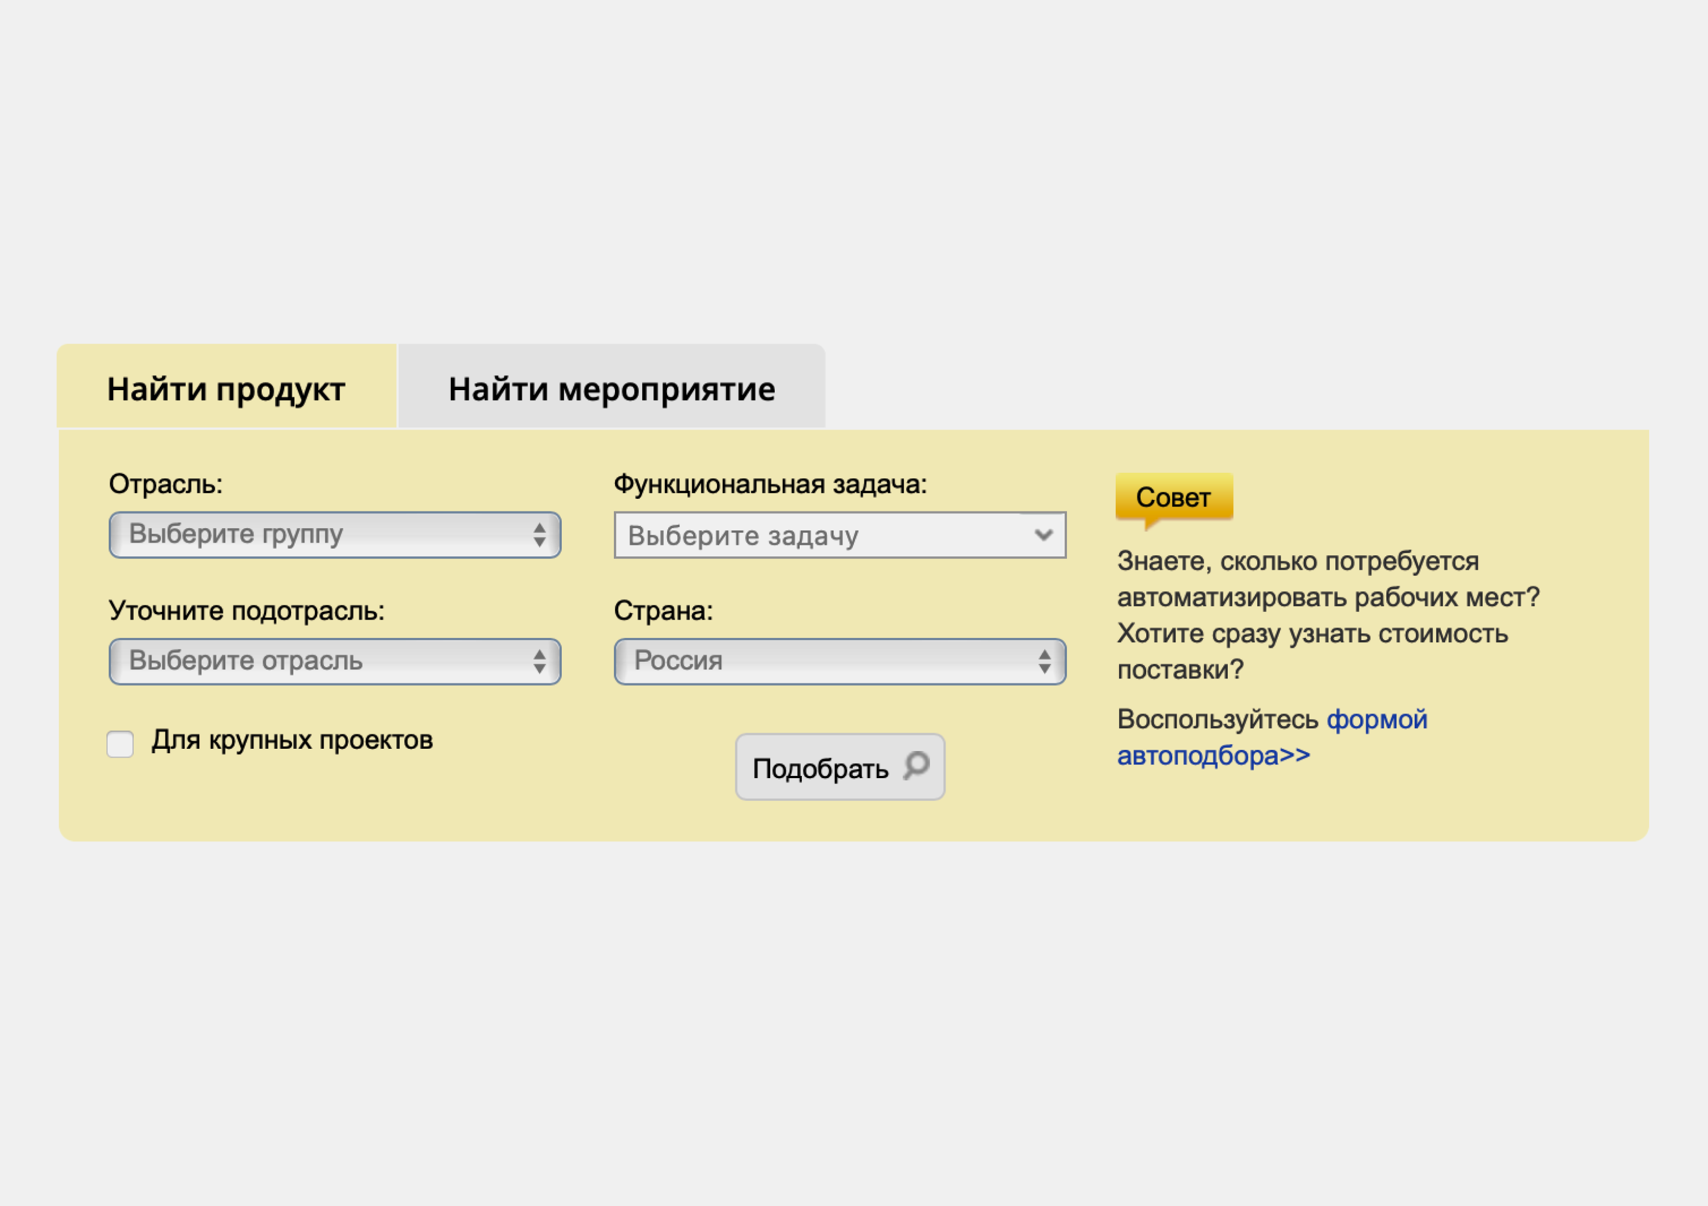Click the Функциональная задача field label
This screenshot has width=1708, height=1206.
click(x=771, y=484)
